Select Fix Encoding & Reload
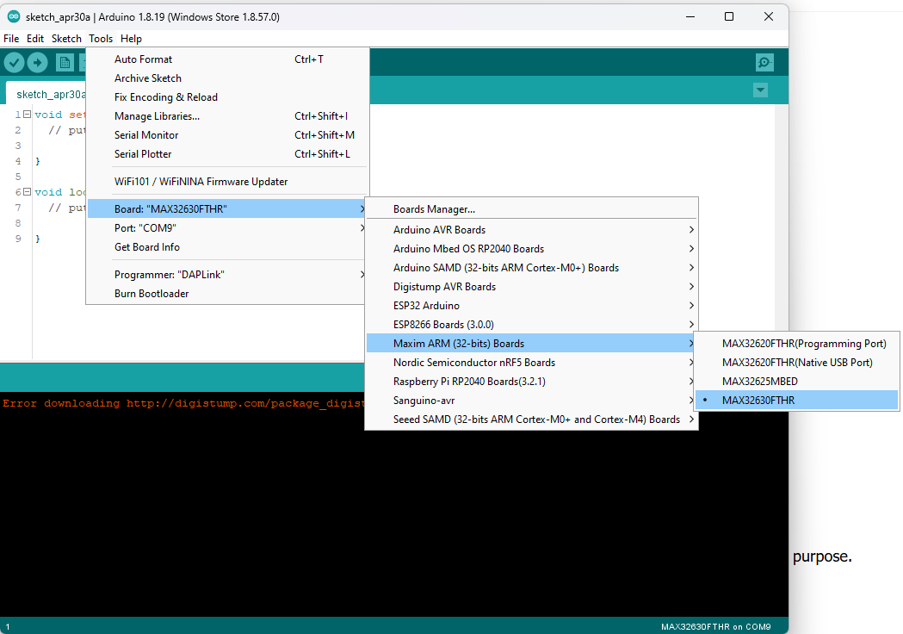This screenshot has width=903, height=634. [227, 97]
